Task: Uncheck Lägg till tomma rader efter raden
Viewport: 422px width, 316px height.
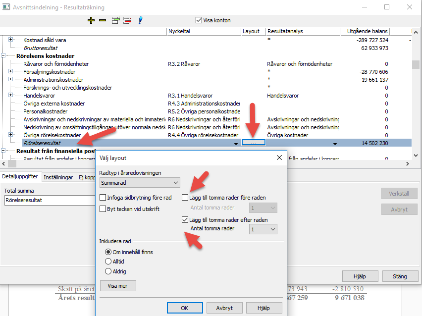Action: click(185, 220)
